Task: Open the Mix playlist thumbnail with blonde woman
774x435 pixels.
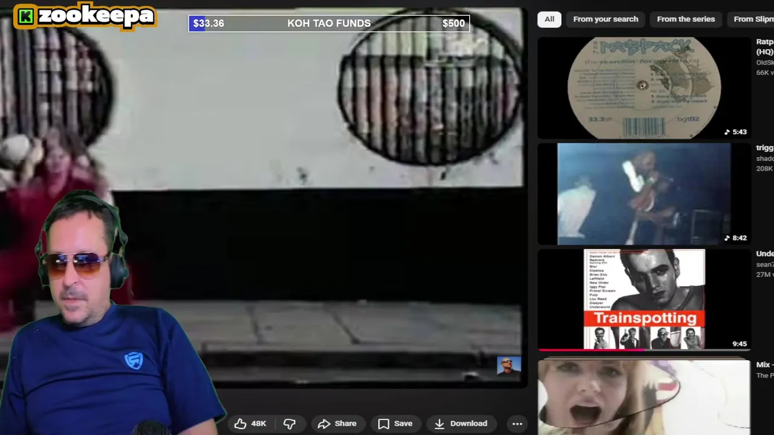Action: click(x=644, y=396)
